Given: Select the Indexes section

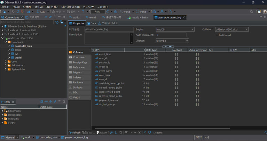Looking at the screenshot, I should click(79, 77).
